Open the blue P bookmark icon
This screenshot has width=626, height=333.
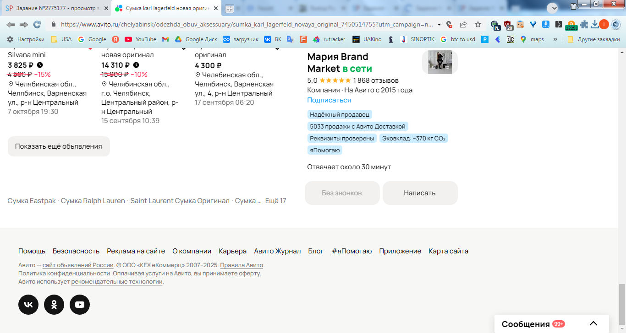coord(485,39)
